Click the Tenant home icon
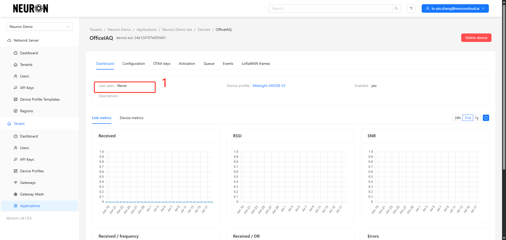 (x=9, y=124)
